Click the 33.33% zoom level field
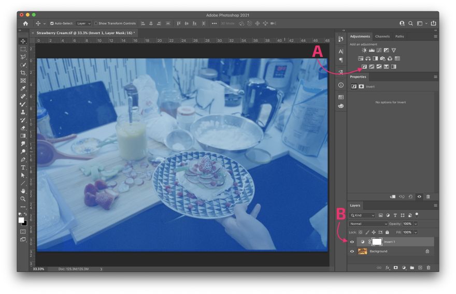 (39, 269)
